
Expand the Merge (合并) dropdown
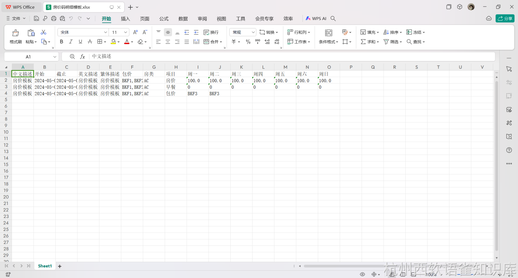tap(221, 42)
